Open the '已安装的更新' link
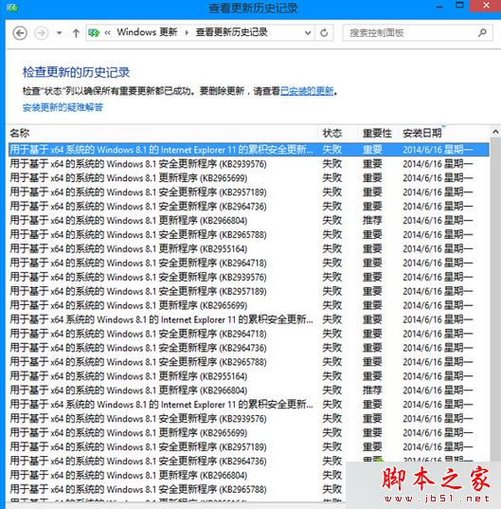This screenshot has width=501, height=509. click(307, 91)
